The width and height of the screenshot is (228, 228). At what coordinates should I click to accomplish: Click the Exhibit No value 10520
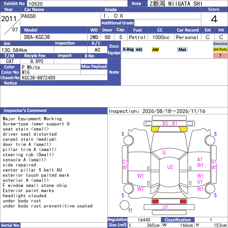[x=36, y=4]
